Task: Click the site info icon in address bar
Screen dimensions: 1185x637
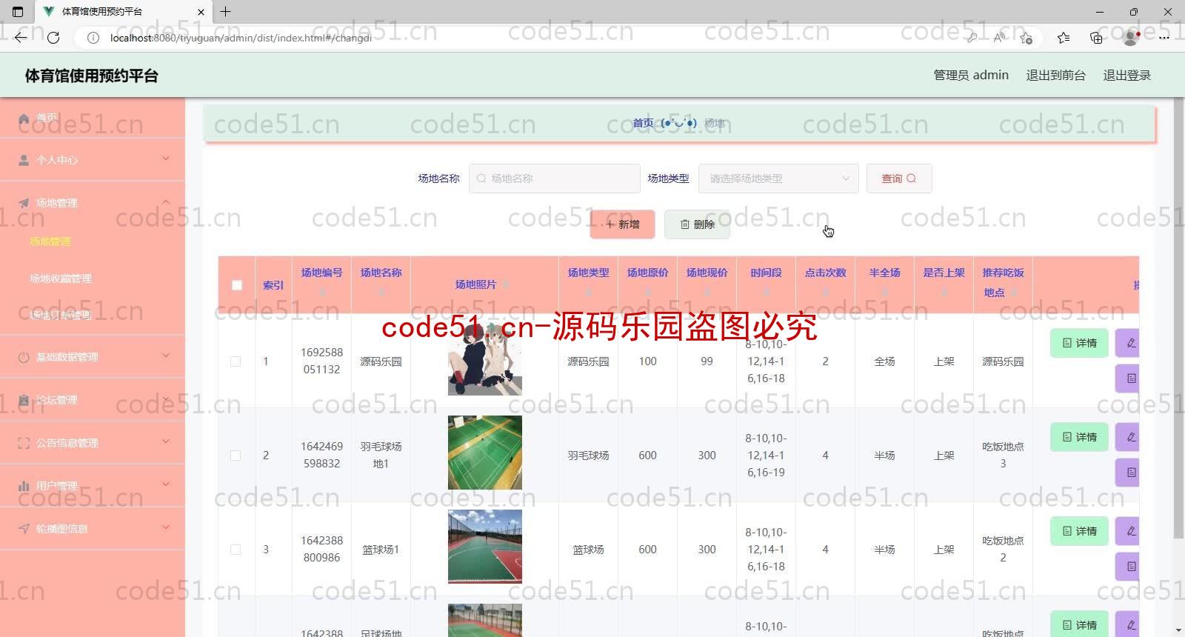Action: click(93, 38)
